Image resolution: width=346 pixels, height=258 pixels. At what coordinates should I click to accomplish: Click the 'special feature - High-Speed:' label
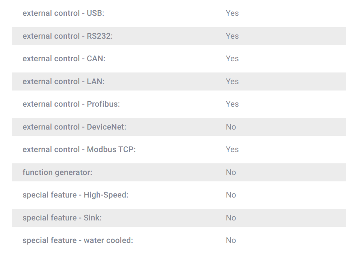point(76,195)
